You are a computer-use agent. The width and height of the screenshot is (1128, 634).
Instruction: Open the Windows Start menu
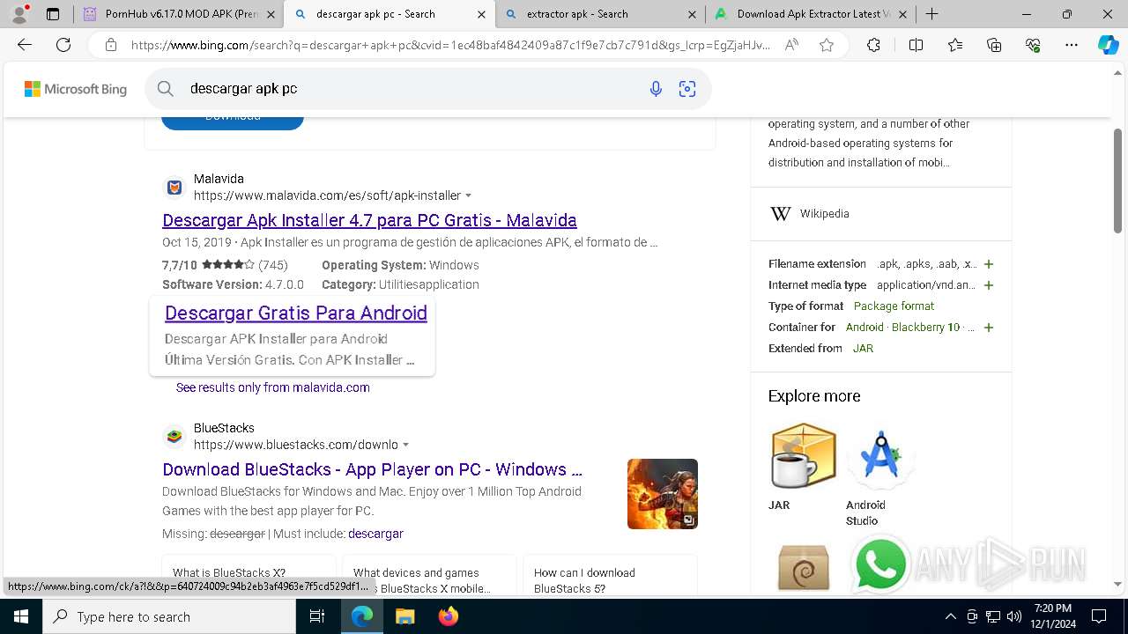(21, 616)
